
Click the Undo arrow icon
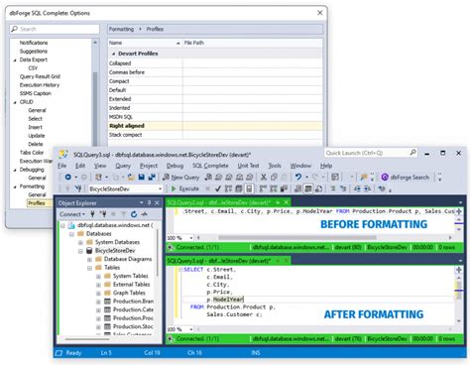tap(298, 178)
